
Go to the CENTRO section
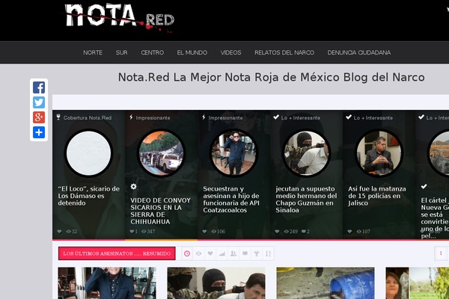(153, 52)
